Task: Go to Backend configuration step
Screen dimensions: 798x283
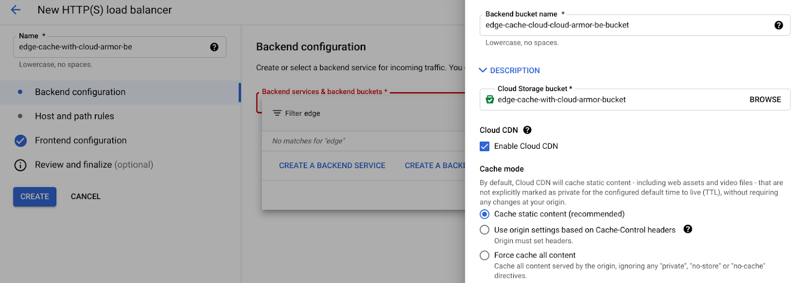Action: [80, 92]
